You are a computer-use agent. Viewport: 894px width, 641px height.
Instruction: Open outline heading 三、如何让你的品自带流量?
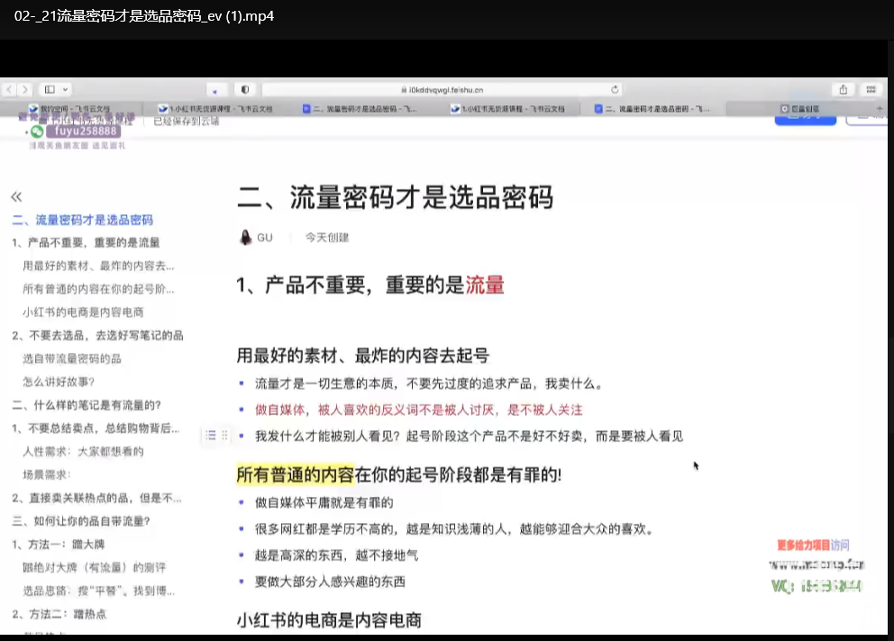tap(81, 520)
